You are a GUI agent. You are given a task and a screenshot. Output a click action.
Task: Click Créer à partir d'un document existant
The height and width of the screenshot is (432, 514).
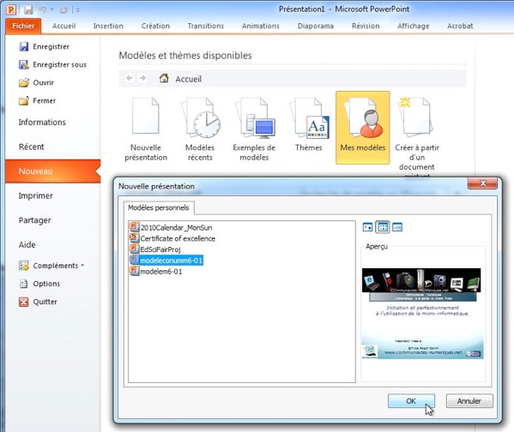click(x=417, y=136)
